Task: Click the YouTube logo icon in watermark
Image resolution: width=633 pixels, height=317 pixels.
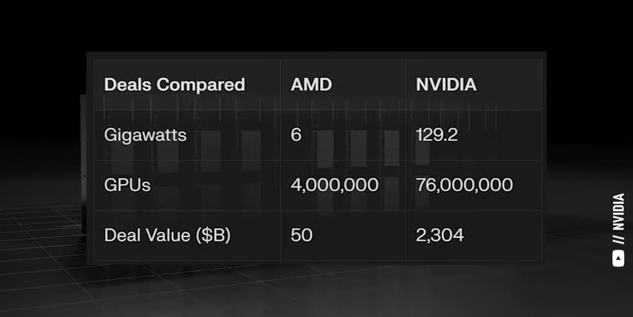Action: [x=618, y=258]
